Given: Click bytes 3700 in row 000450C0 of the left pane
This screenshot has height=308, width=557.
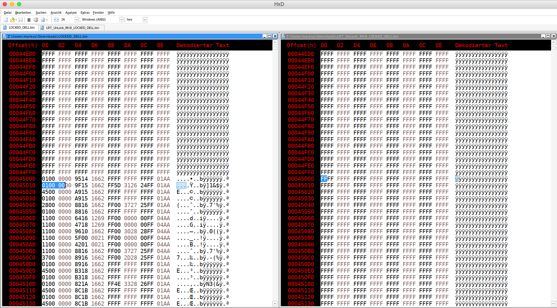Looking at the screenshot, I should point(48,258).
